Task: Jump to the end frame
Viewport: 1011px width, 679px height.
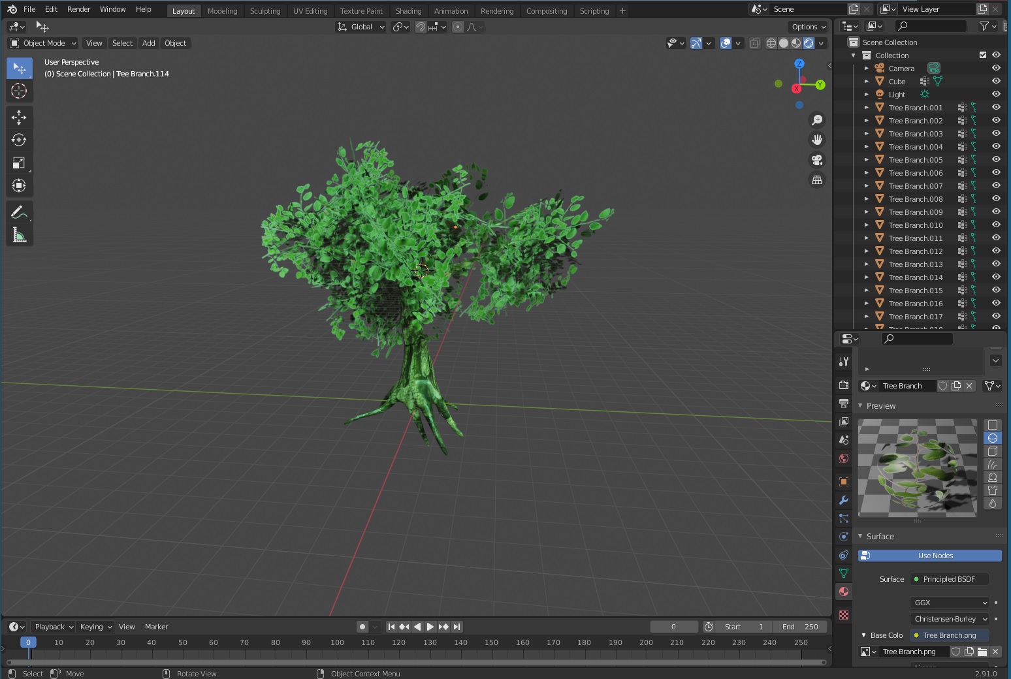Action: (x=457, y=627)
